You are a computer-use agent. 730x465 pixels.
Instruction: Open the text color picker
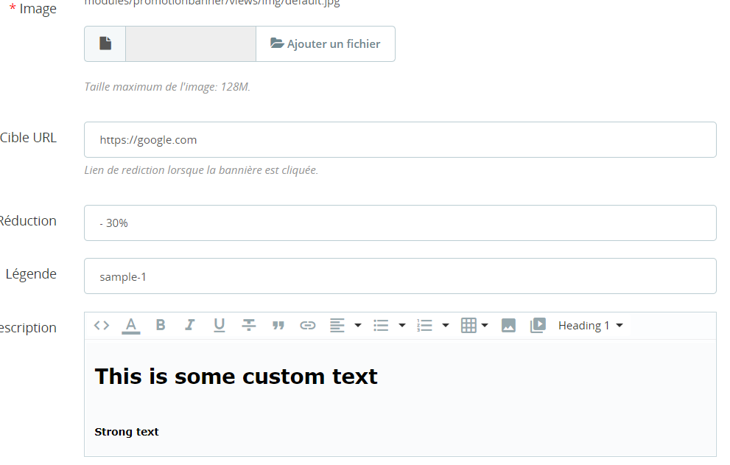(131, 325)
